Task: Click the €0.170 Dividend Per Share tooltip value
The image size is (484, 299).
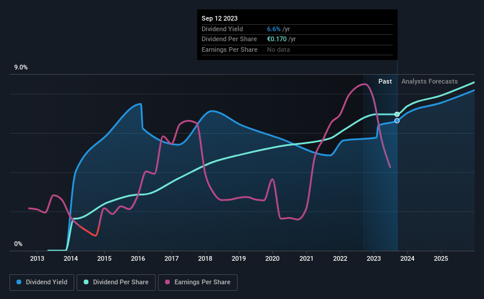Action: [x=277, y=39]
